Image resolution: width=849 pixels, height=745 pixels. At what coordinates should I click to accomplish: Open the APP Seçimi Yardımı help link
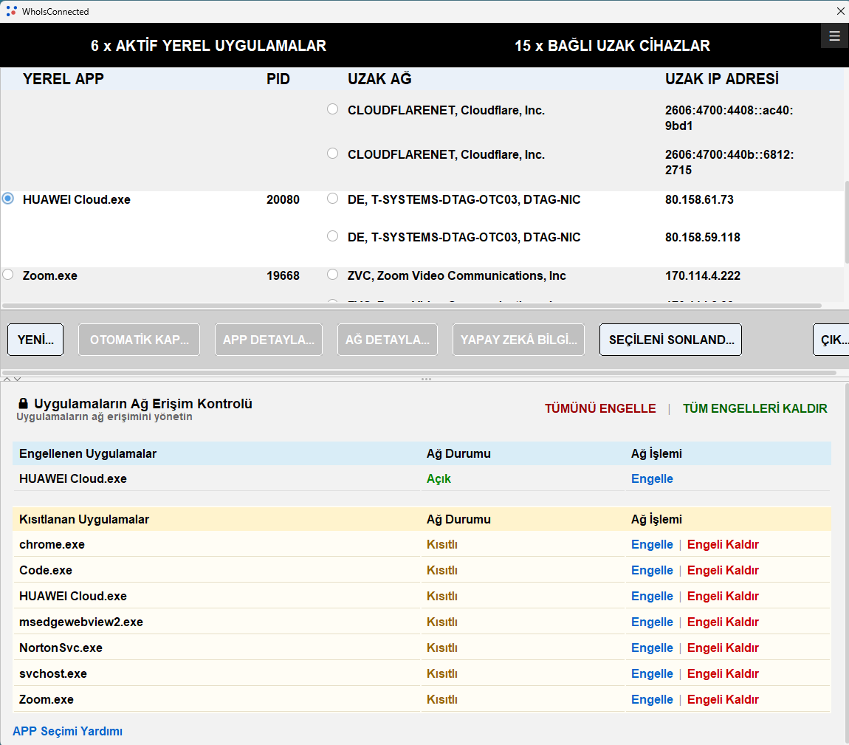[x=68, y=731]
